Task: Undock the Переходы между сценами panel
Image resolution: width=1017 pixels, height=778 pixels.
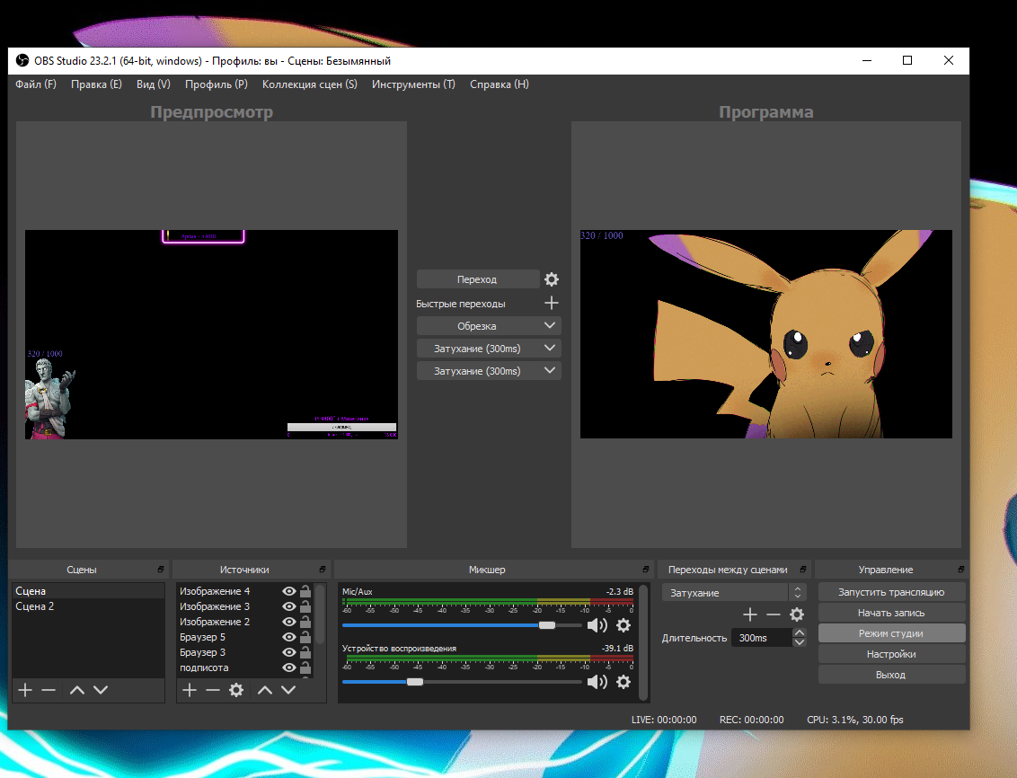Action: click(x=803, y=570)
